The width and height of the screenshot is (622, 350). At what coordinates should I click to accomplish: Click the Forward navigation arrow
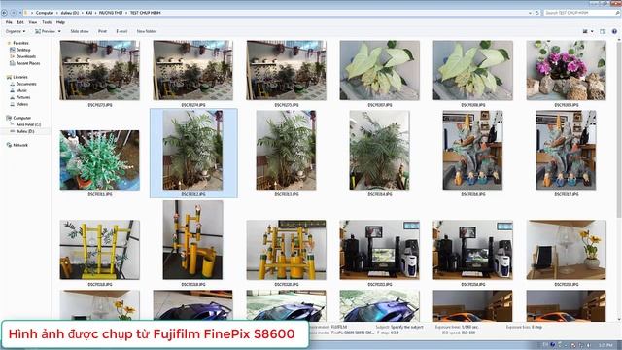coord(13,13)
